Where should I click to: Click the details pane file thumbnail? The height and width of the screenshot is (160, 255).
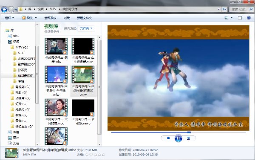tap(11, 153)
